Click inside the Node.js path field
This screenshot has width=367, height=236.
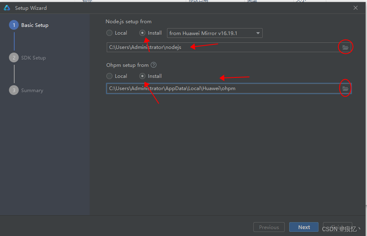click(x=204, y=47)
